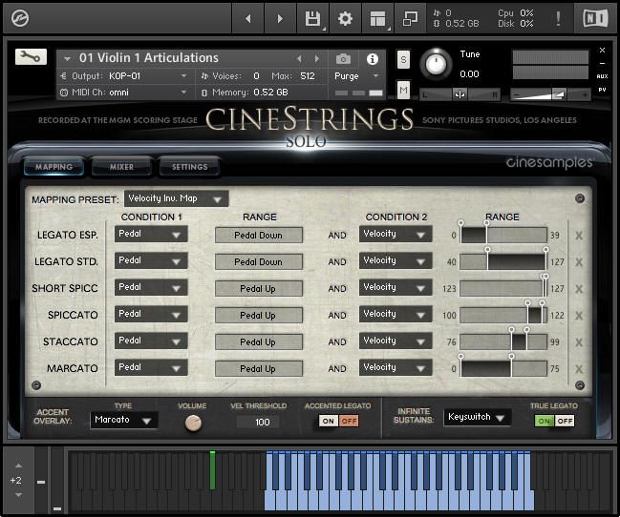This screenshot has height=517, width=620.
Task: Remove the LEGATO ESP. mapping row with X
Action: (x=579, y=236)
